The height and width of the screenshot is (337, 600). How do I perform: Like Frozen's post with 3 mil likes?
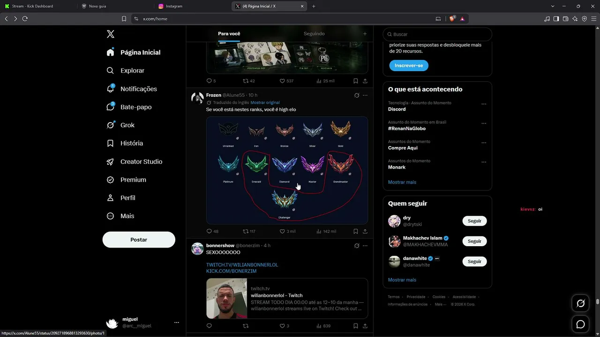tap(287, 231)
